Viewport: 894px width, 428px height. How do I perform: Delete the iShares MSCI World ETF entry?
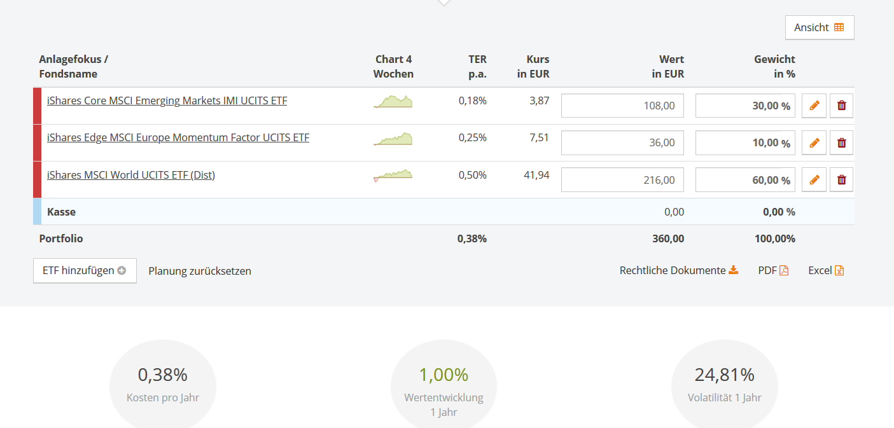(x=841, y=180)
